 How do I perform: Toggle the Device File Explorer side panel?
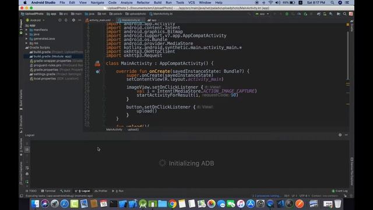[352, 171]
